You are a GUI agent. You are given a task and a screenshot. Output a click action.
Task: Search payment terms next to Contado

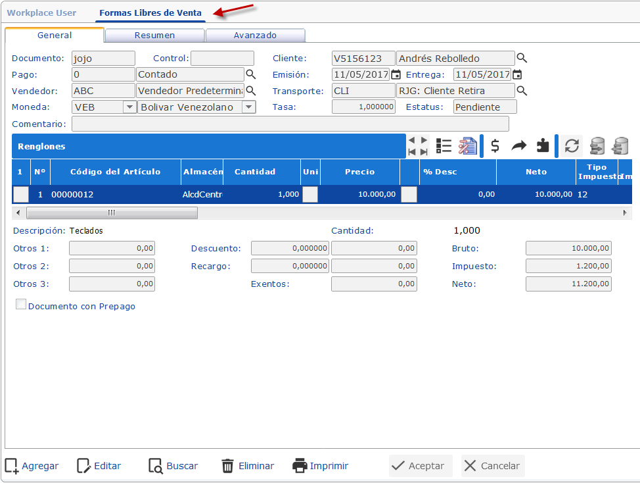[250, 74]
